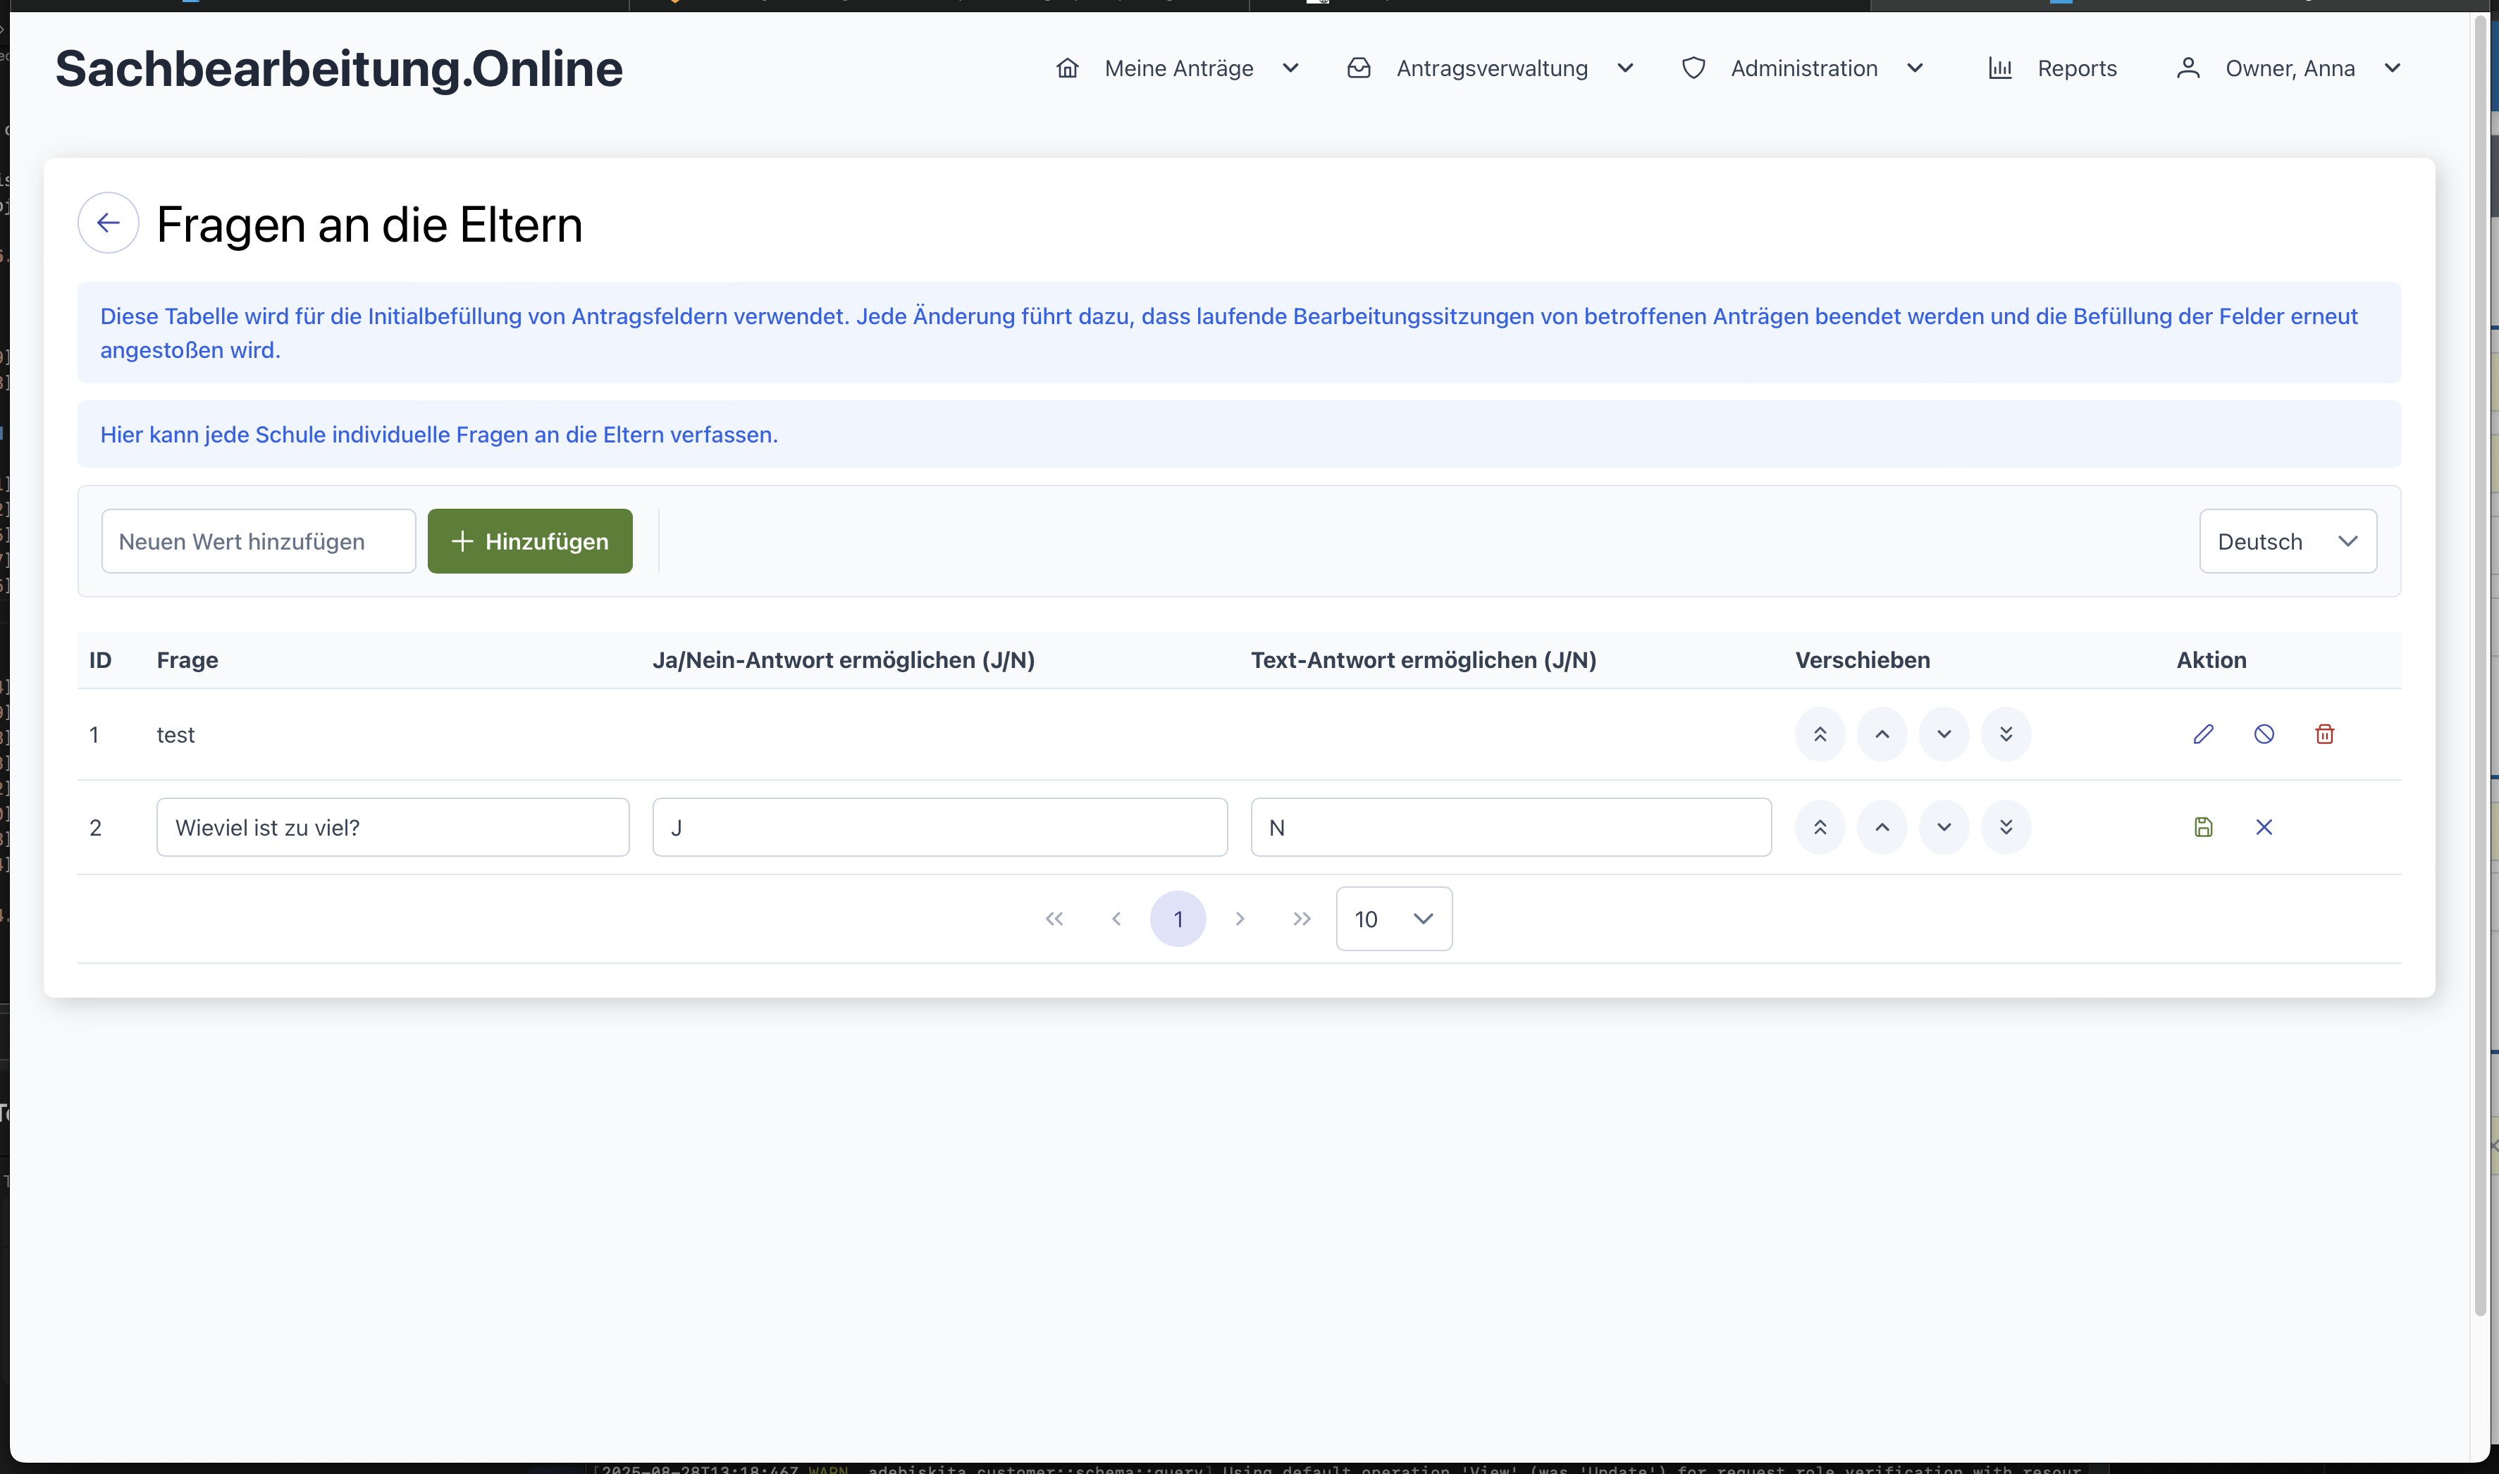Delete the 'test' row with trash icon
Image resolution: width=2499 pixels, height=1474 pixels.
coord(2324,734)
